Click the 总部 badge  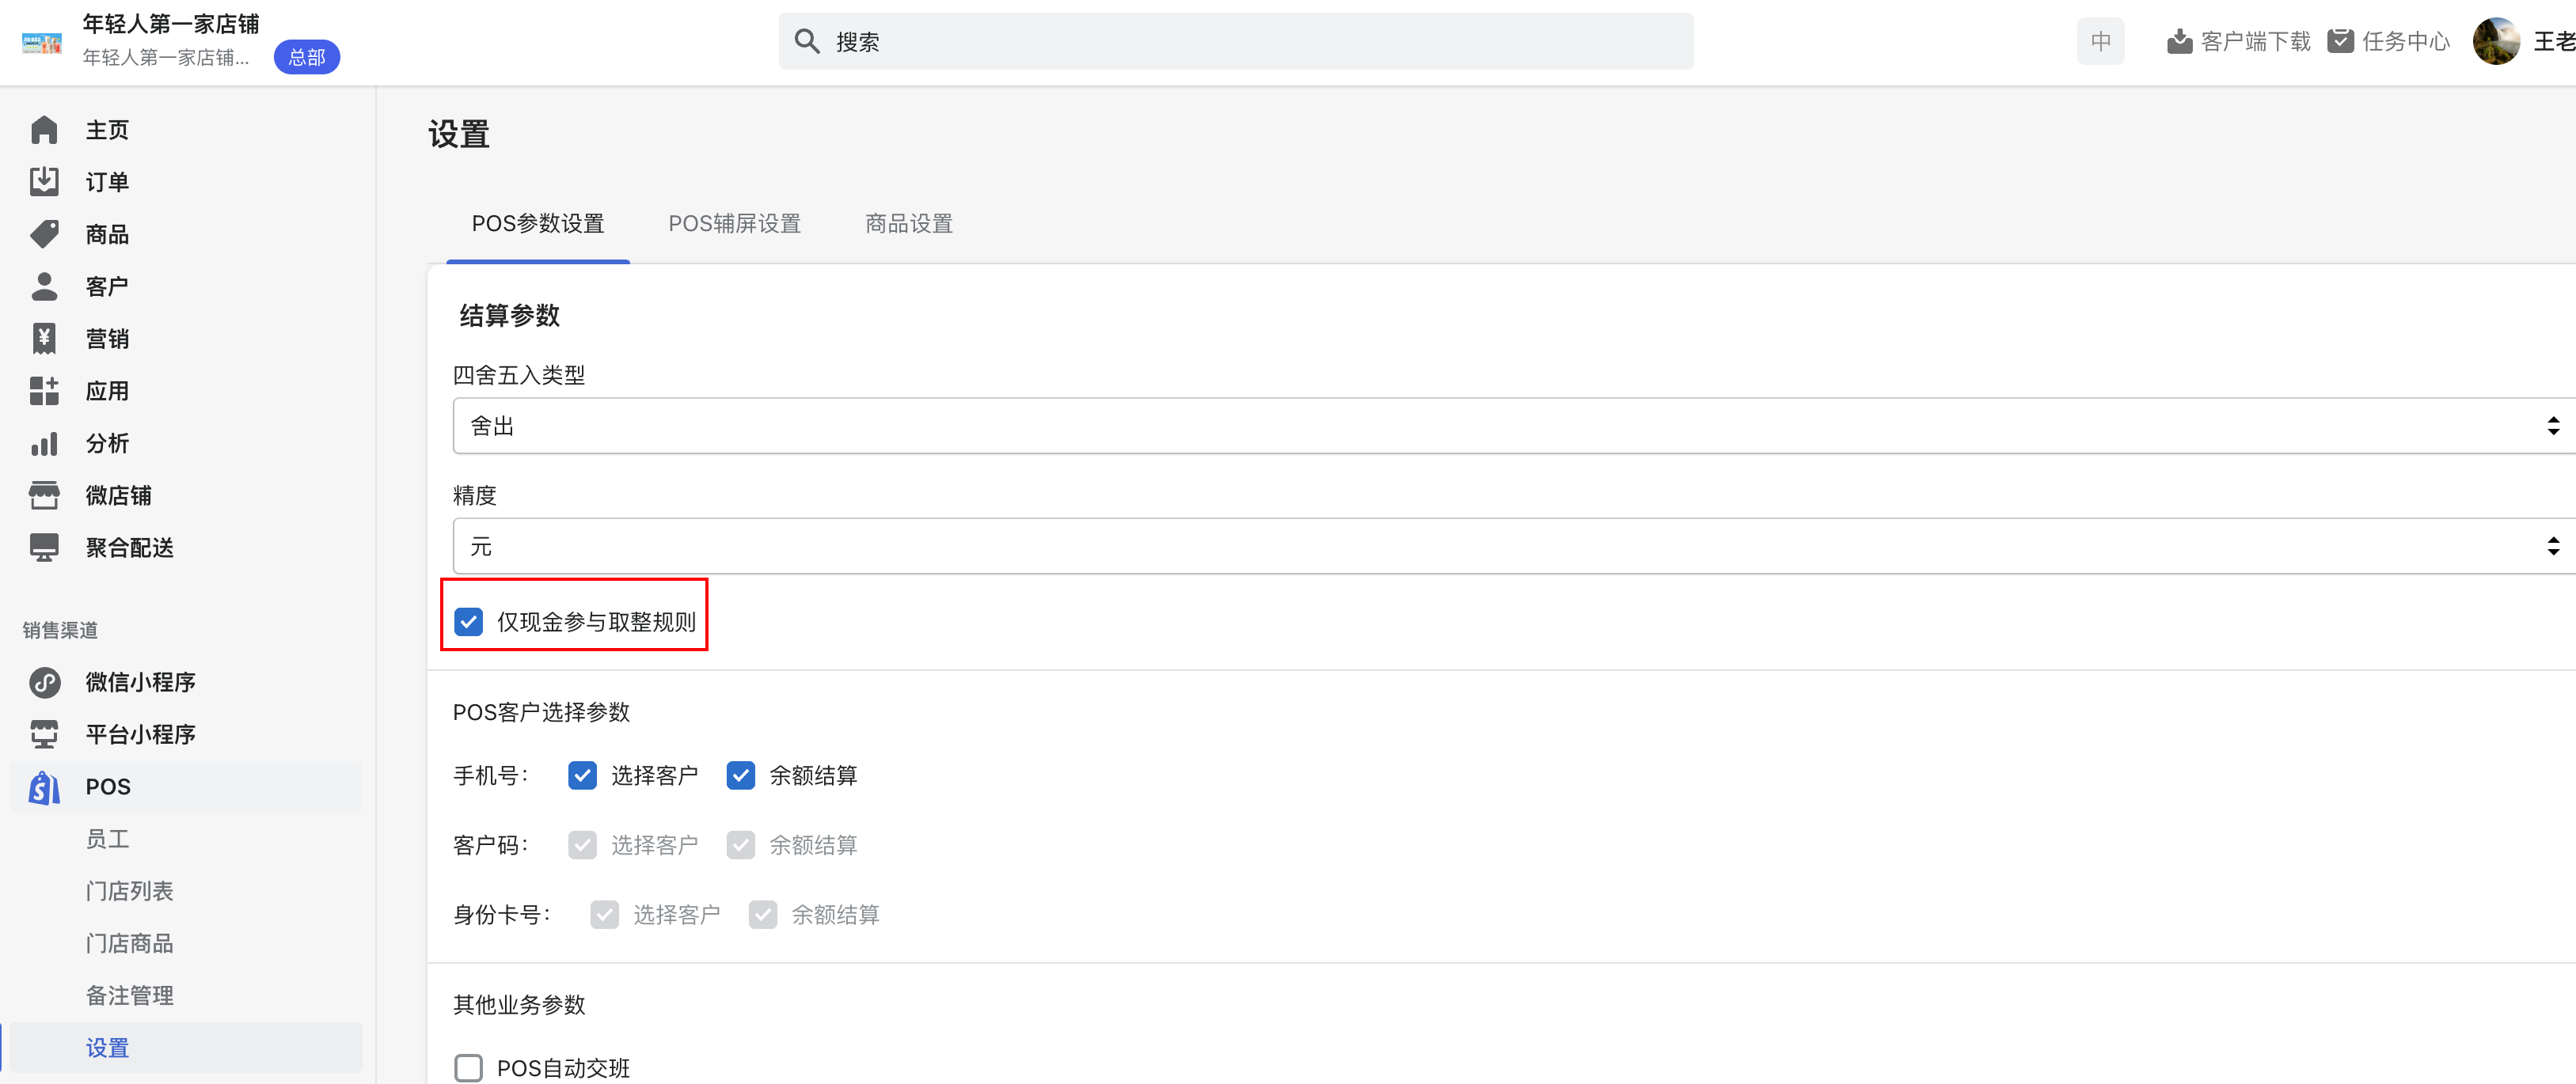(x=307, y=57)
